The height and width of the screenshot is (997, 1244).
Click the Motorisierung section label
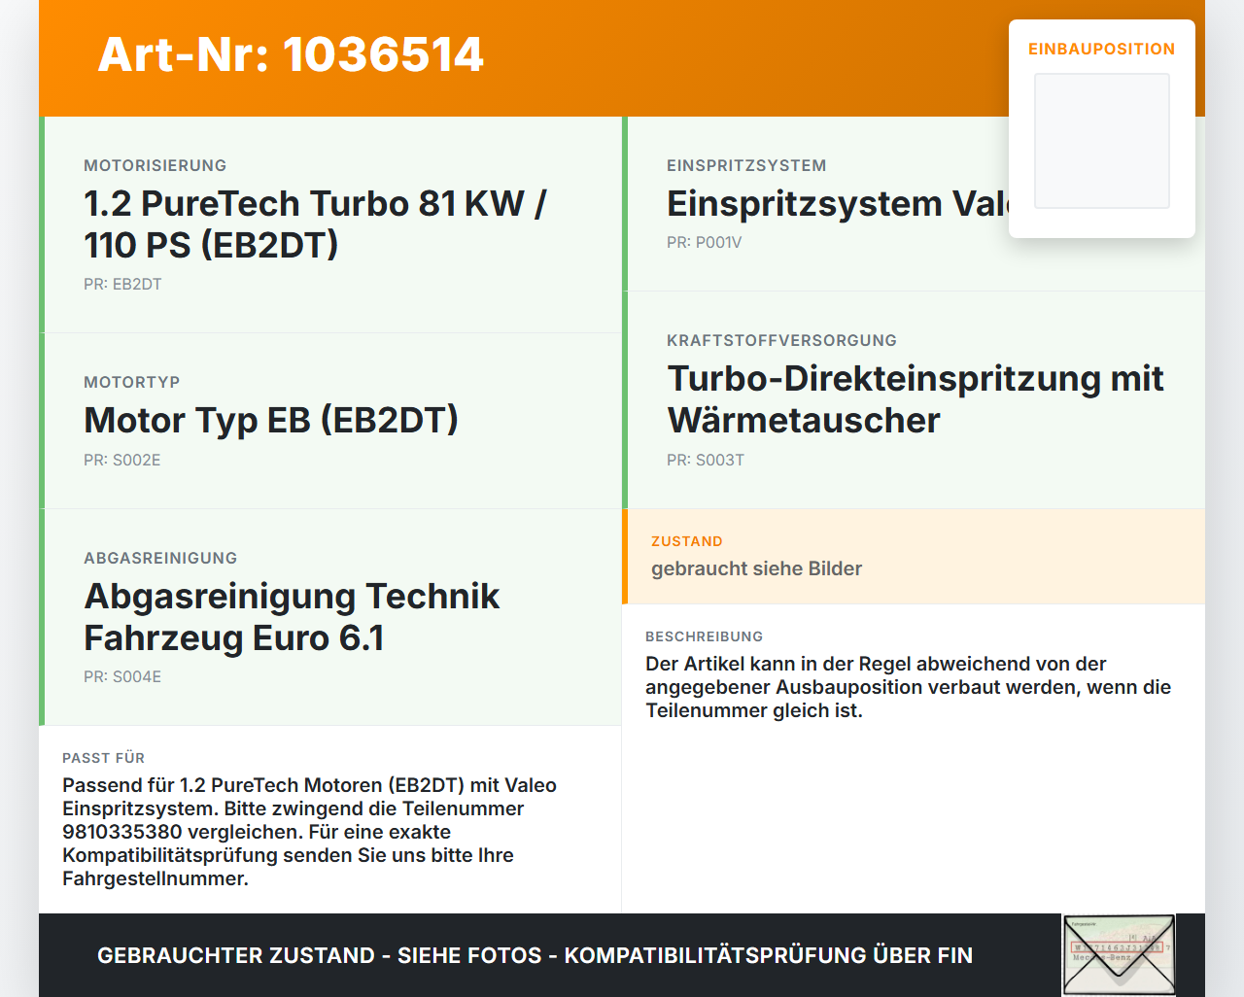155,166
